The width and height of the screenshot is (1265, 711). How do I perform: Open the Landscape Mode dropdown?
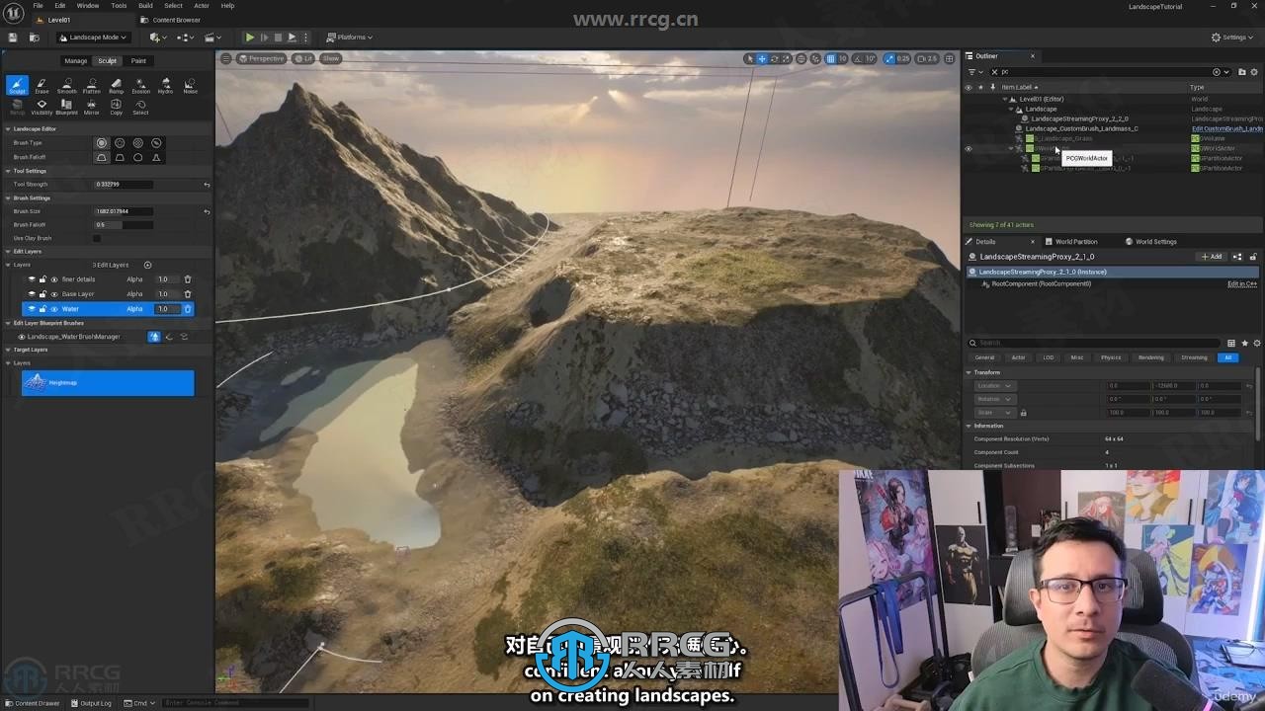pyautogui.click(x=93, y=38)
